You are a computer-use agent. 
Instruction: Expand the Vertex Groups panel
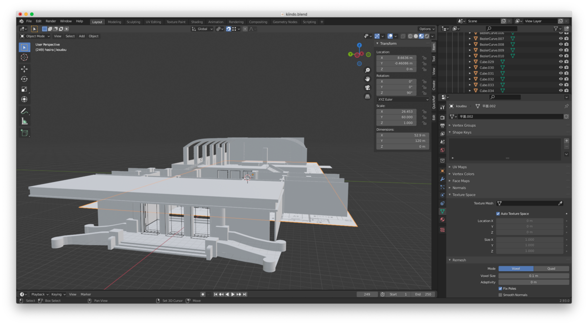tap(464, 125)
